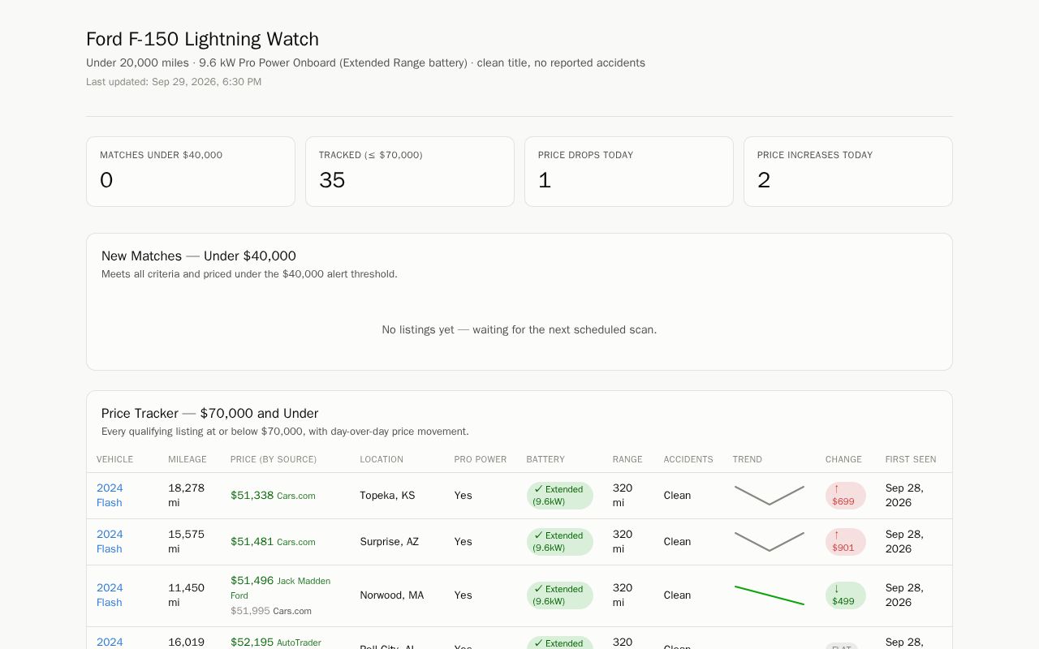Screen dimensions: 1039x649
Task: Click the Extended (9.6kW) badge in Topeka row
Action: (x=560, y=496)
